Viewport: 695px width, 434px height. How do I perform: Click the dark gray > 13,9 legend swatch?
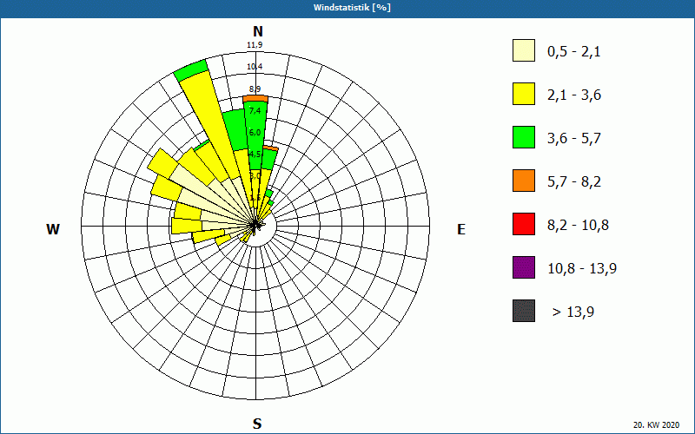click(524, 311)
